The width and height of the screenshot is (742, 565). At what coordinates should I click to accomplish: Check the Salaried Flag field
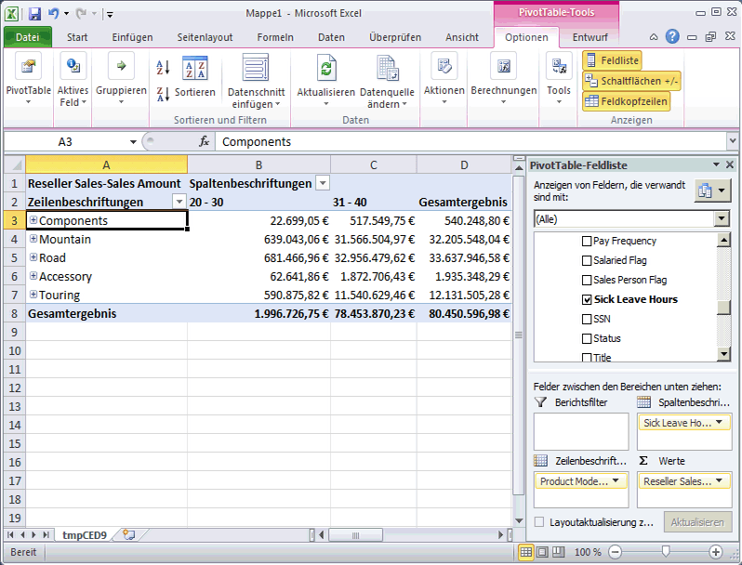[x=586, y=260]
